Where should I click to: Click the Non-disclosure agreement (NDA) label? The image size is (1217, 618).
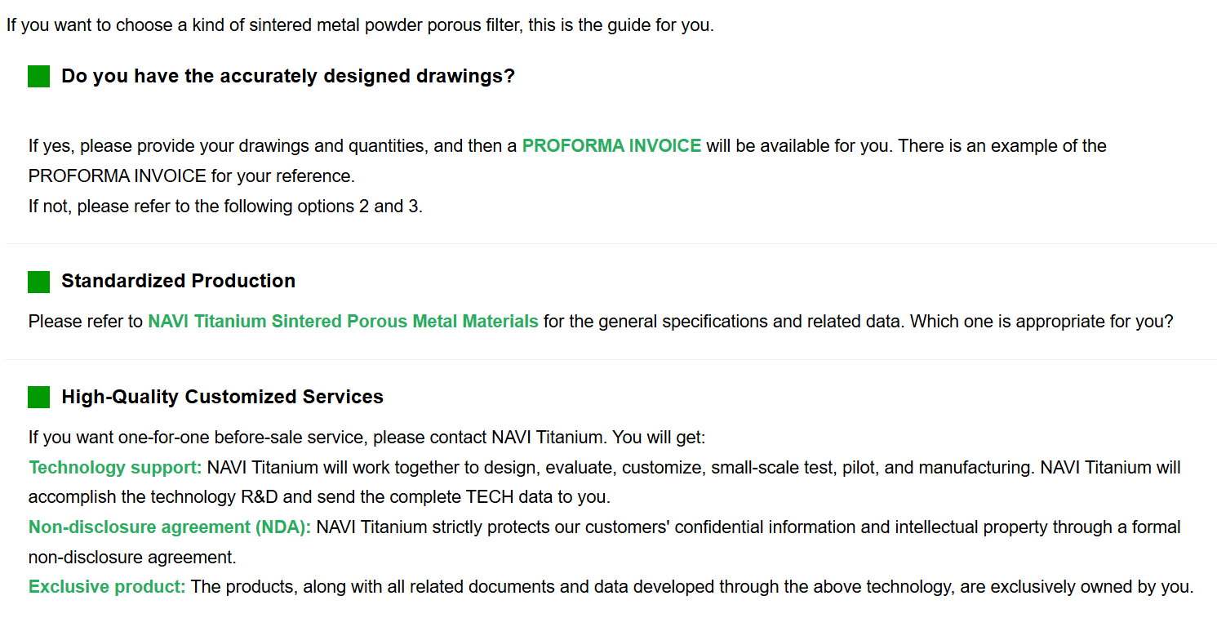click(x=170, y=527)
